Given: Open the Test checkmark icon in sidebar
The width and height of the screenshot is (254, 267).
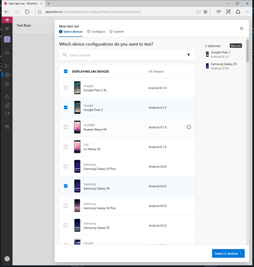Looking at the screenshot, I should click(7, 75).
